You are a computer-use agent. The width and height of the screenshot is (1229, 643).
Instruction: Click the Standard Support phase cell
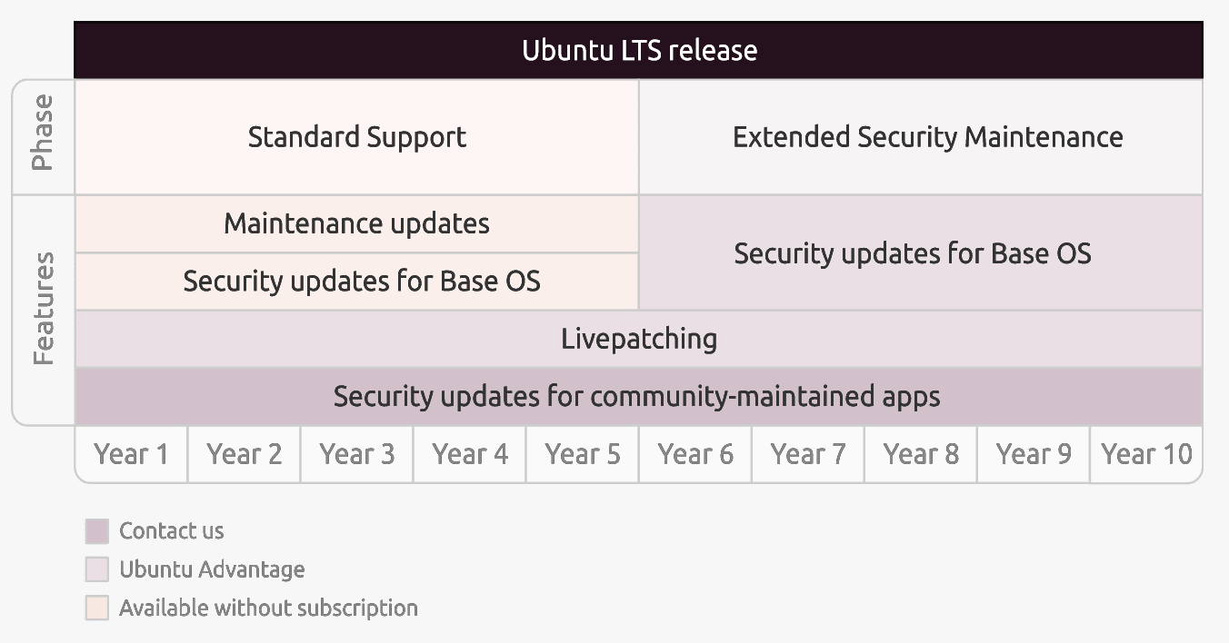coord(356,137)
